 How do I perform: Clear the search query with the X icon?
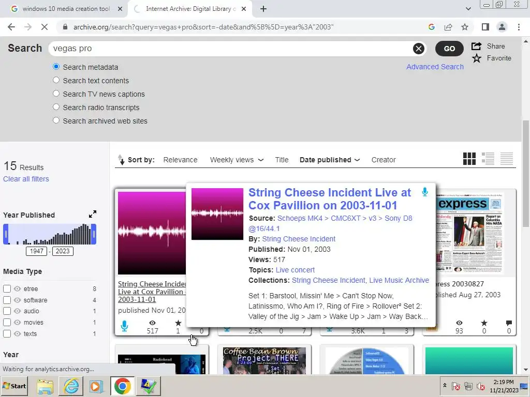[x=418, y=49]
